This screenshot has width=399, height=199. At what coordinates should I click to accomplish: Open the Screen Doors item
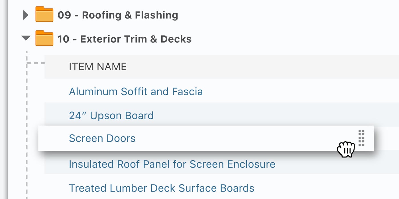102,138
